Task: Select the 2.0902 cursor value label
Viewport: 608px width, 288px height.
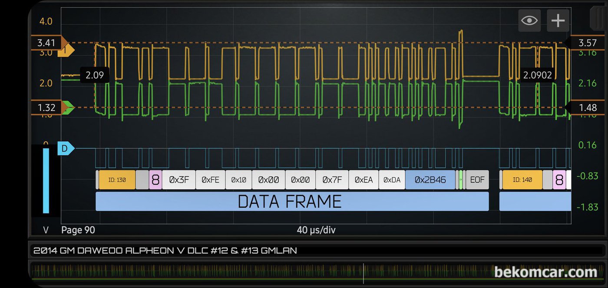Action: (537, 75)
